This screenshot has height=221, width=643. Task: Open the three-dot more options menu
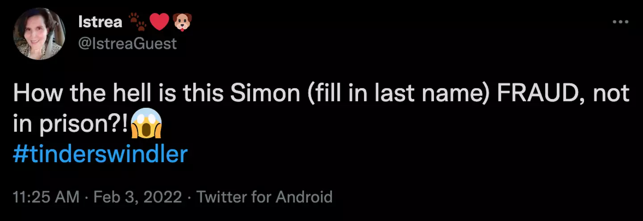620,22
